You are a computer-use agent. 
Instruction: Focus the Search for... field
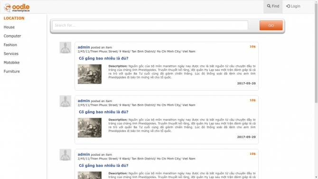pos(150,25)
